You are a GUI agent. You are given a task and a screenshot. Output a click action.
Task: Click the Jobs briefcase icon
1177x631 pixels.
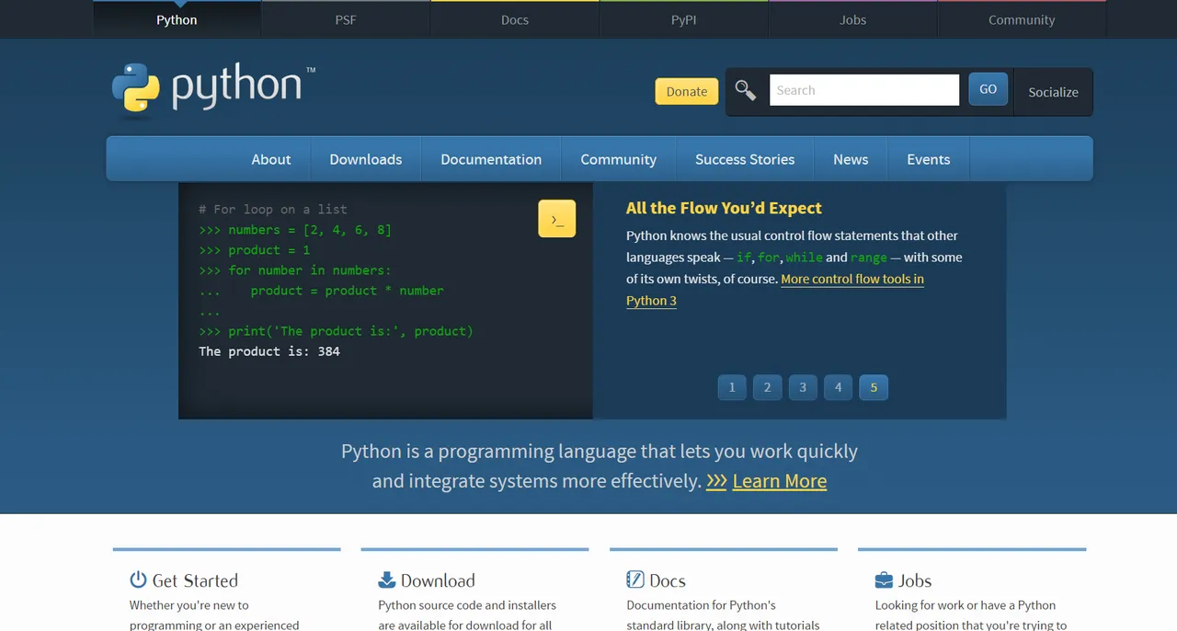[x=884, y=579]
